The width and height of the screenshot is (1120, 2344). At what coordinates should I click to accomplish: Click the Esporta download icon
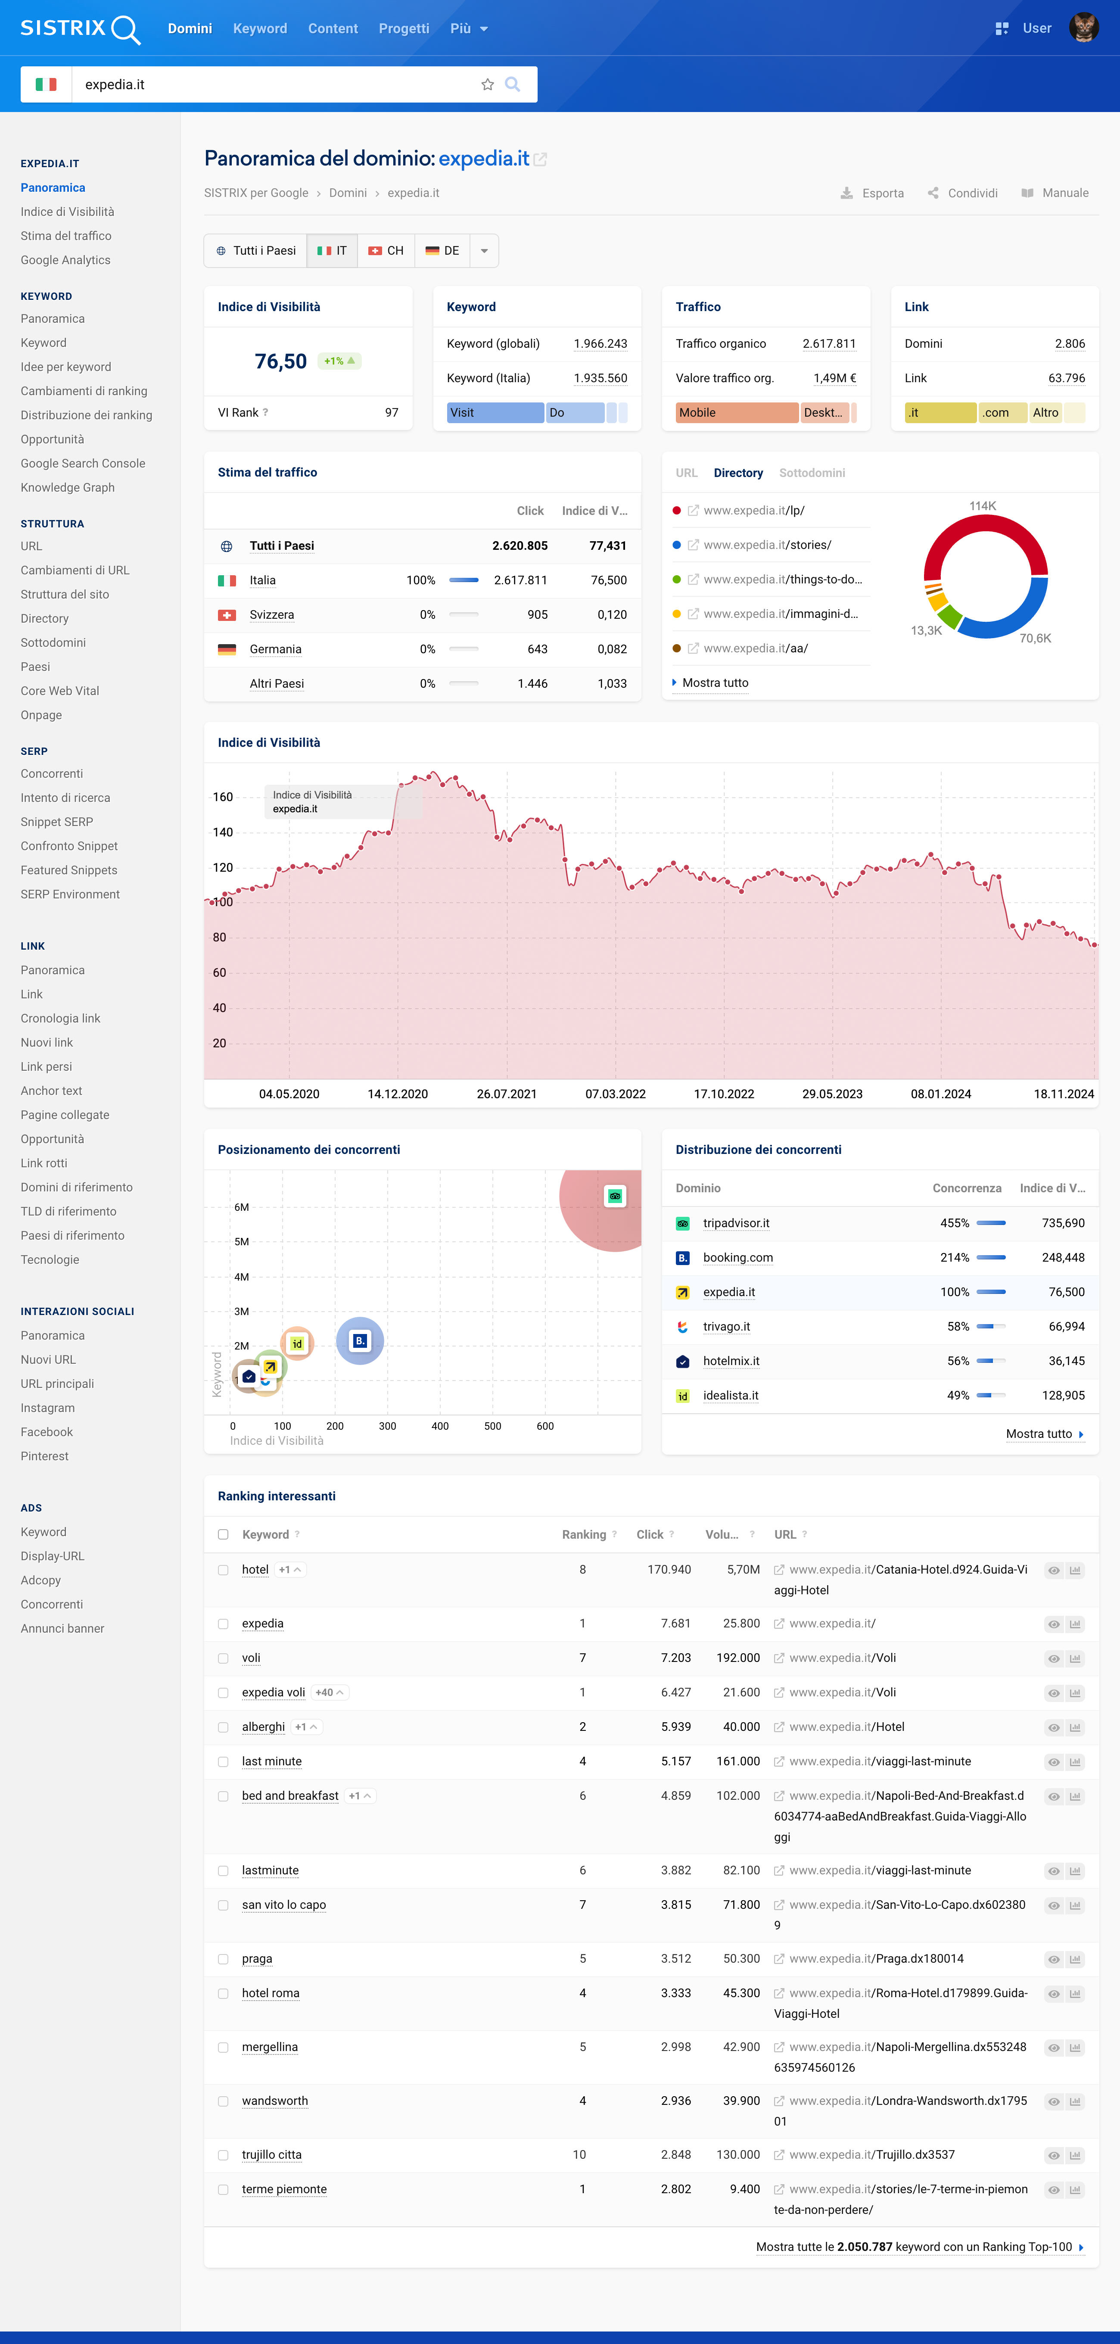pyautogui.click(x=846, y=193)
